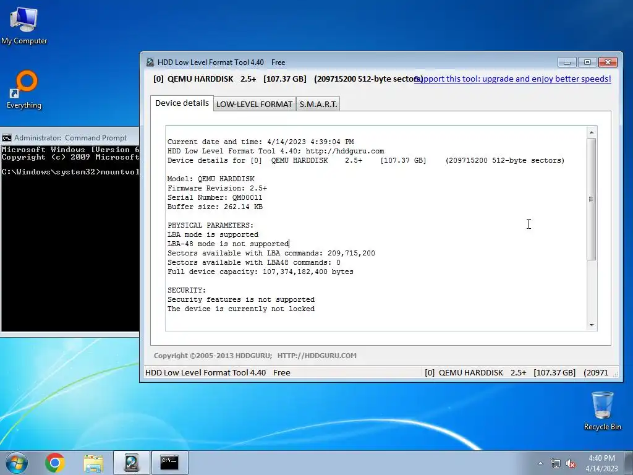This screenshot has height=475, width=633.
Task: Follow the 'Support this tool' upgrade link
Action: tap(512, 79)
